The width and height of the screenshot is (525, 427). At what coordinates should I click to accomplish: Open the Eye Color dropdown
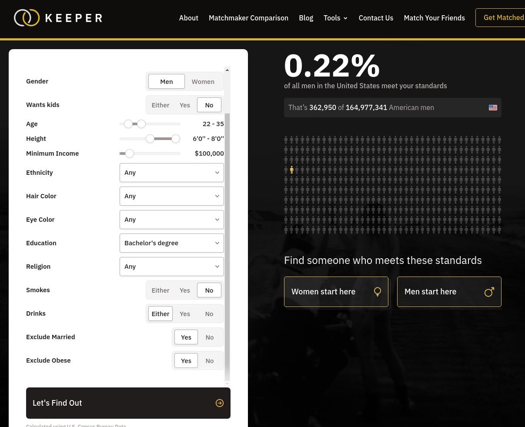172,220
